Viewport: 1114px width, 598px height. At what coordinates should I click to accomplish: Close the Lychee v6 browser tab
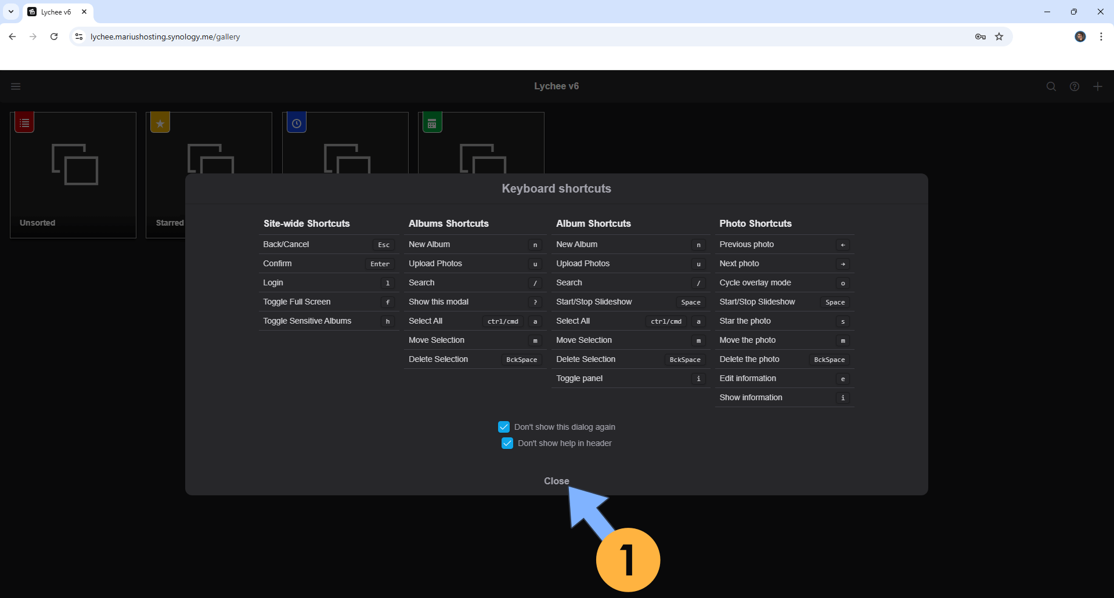[x=84, y=12]
